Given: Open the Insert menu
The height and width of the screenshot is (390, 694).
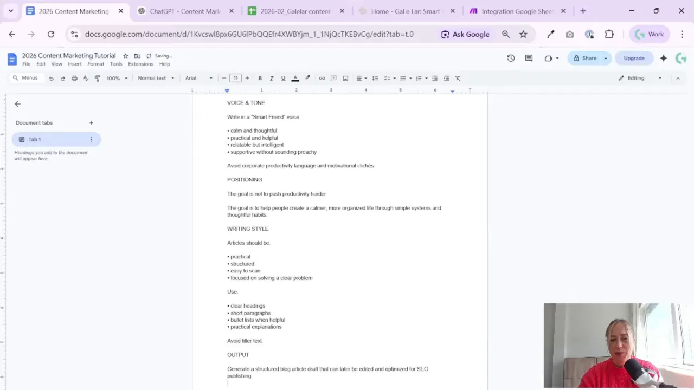Looking at the screenshot, I should pyautogui.click(x=74, y=64).
